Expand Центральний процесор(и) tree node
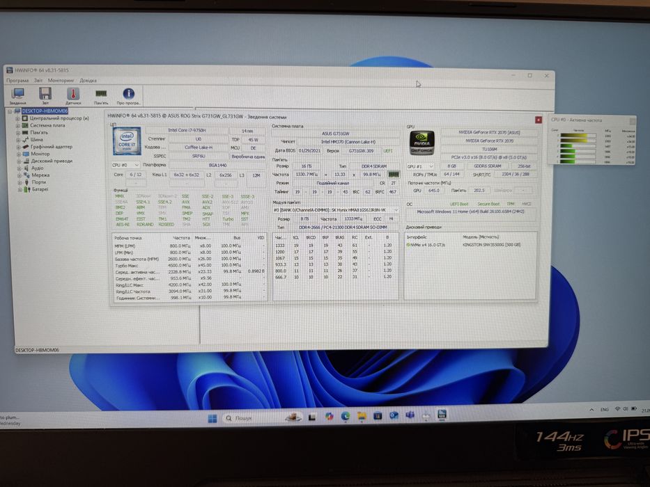This screenshot has height=487, width=650. point(17,118)
